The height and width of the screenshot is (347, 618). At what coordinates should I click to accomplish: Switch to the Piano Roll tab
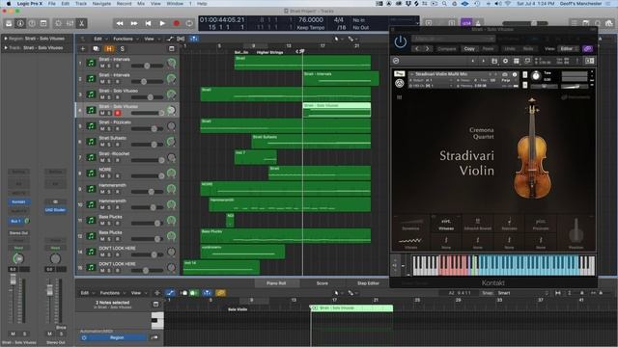pyautogui.click(x=276, y=283)
